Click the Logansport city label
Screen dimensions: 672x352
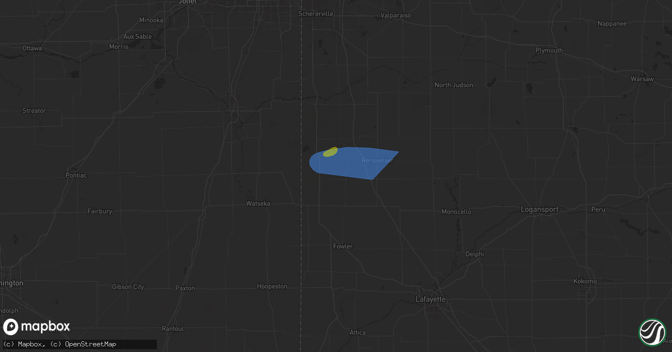(x=539, y=210)
